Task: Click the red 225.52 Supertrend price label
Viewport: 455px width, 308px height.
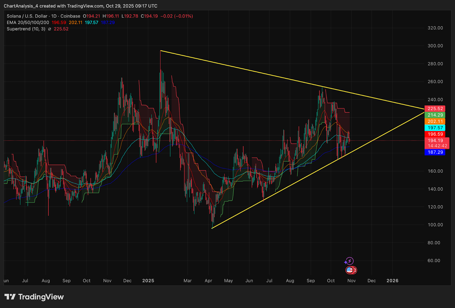Action: point(435,109)
